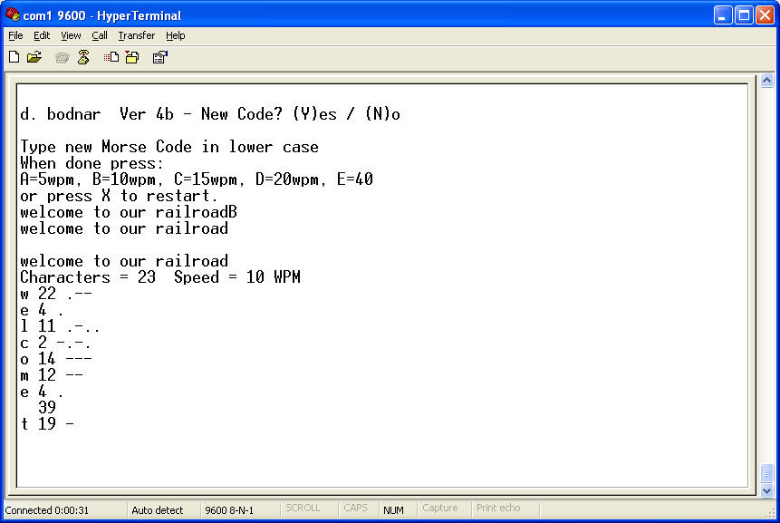
Task: Click the Send toolbar icon
Action: 111,57
